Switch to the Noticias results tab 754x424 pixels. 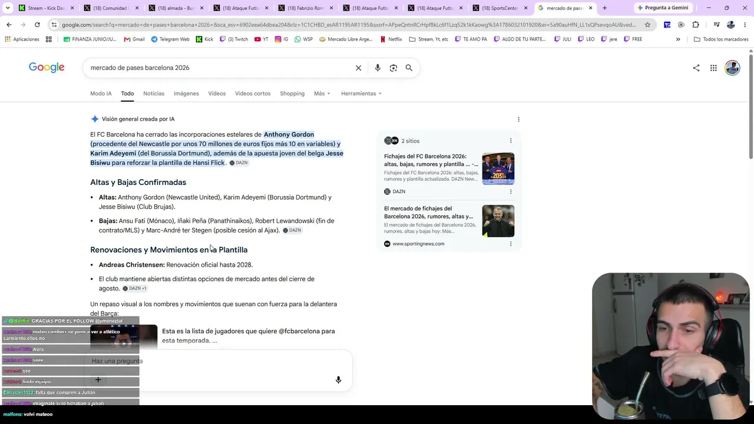(154, 94)
